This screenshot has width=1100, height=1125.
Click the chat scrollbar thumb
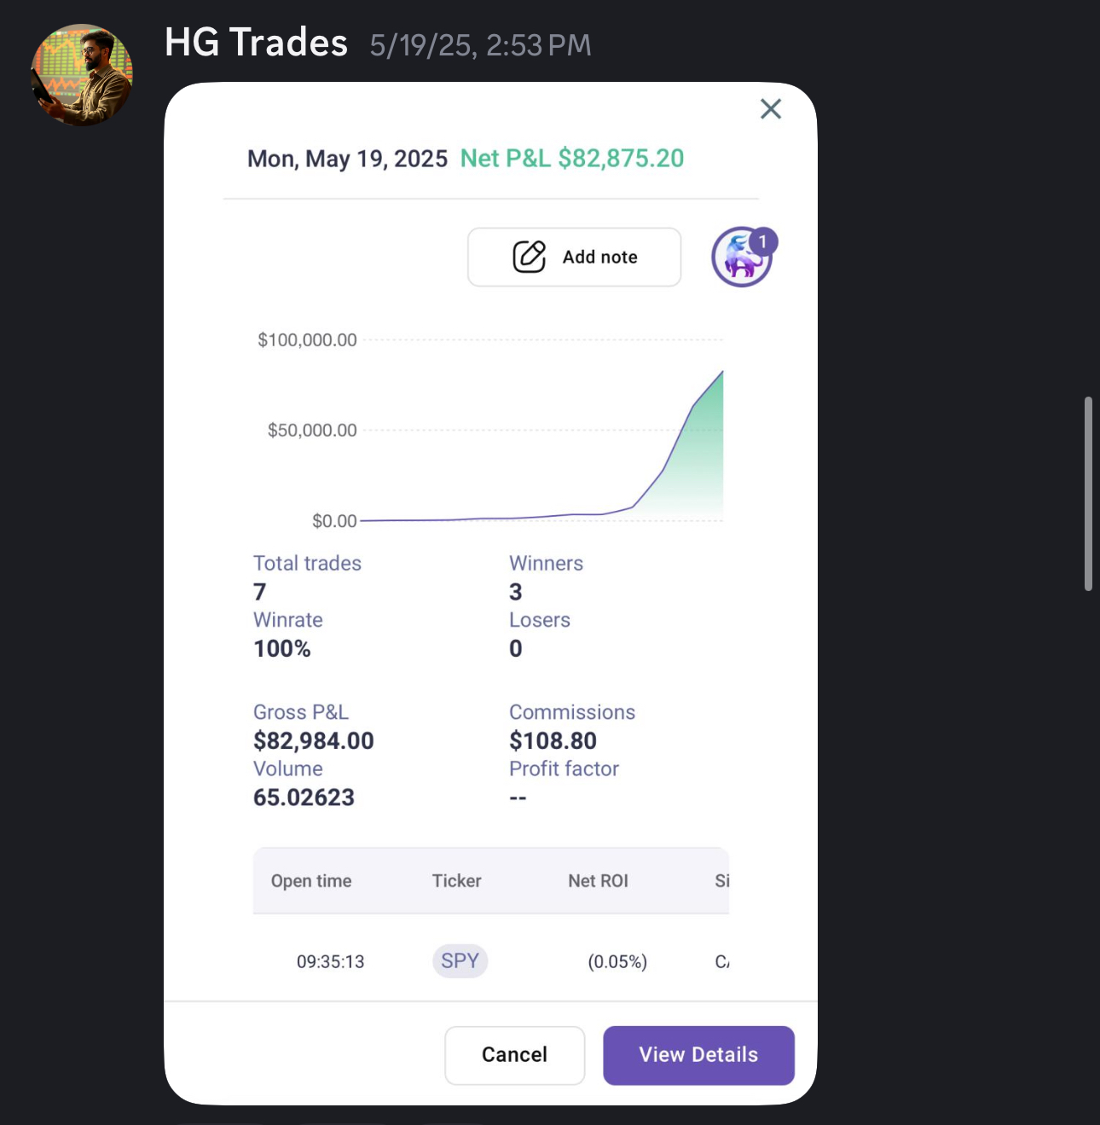[x=1088, y=493]
